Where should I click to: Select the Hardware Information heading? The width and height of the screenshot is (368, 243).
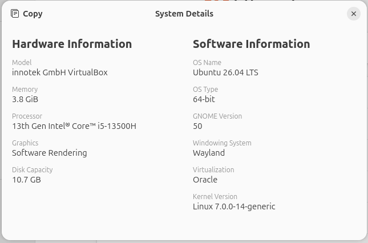(72, 44)
